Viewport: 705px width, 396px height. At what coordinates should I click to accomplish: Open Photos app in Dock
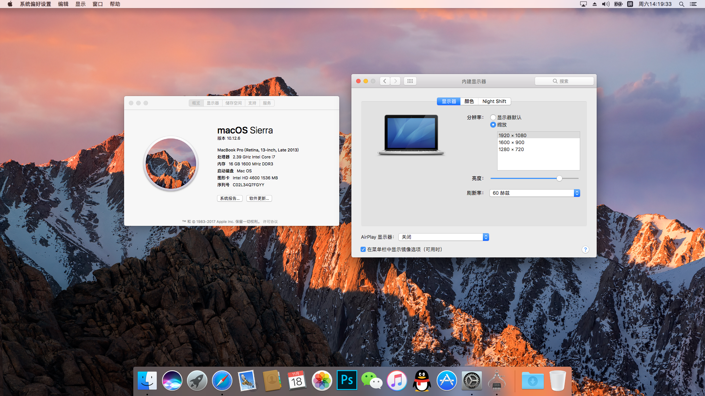tap(322, 381)
